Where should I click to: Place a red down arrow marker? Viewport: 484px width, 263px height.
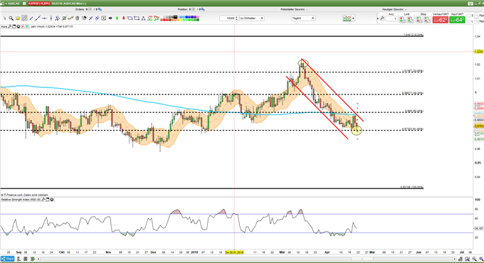point(123,18)
